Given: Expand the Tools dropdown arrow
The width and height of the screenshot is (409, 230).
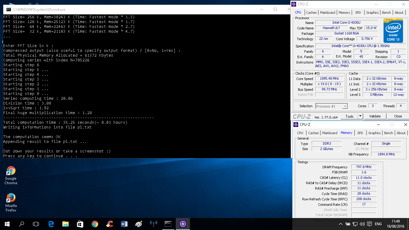Looking at the screenshot, I should tap(360, 116).
